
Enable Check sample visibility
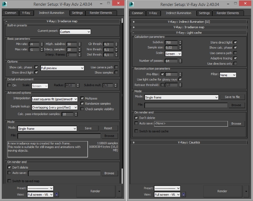(82, 109)
